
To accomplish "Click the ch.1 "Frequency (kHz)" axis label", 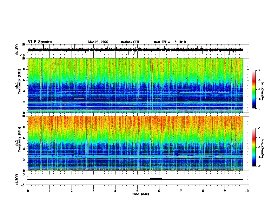I will (x=19, y=81).
